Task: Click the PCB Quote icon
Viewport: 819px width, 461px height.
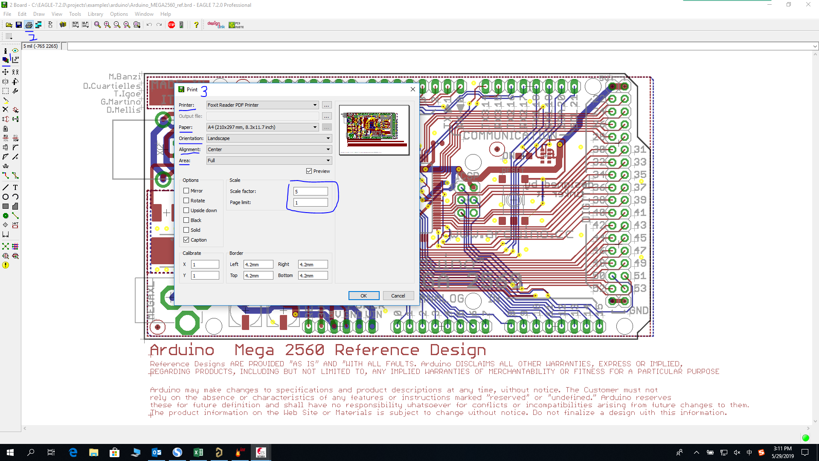Action: (236, 25)
